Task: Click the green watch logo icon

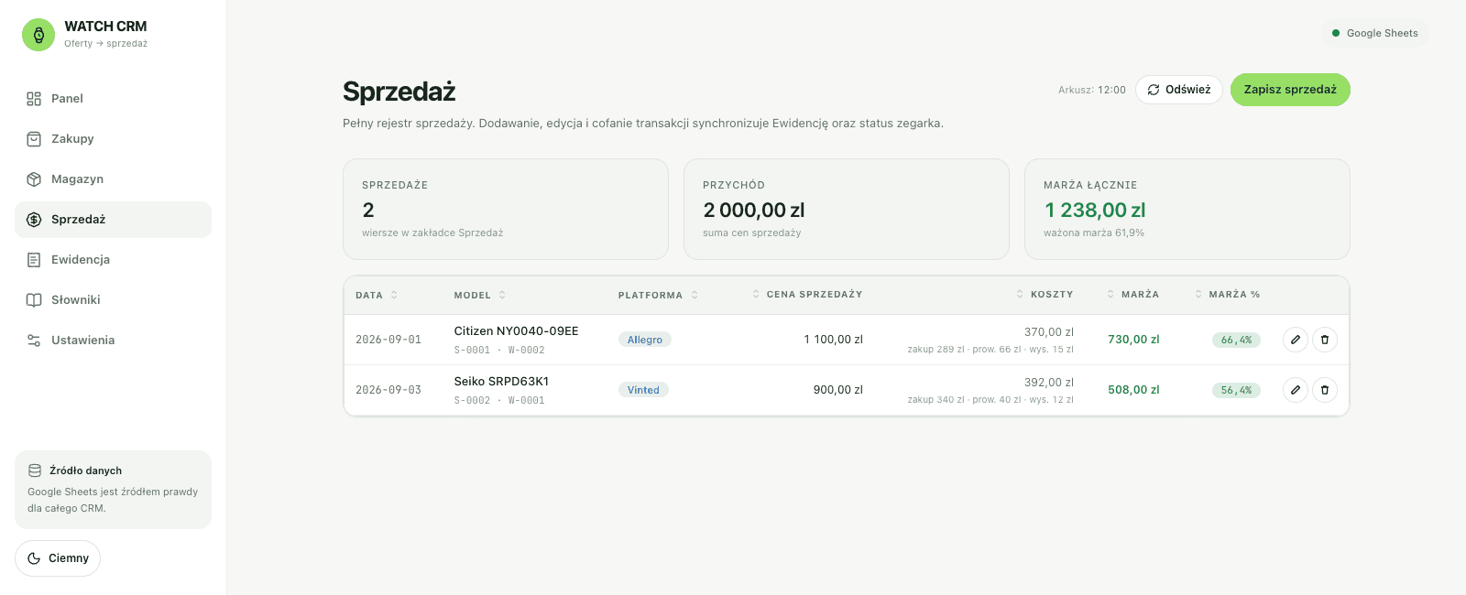Action: (38, 35)
